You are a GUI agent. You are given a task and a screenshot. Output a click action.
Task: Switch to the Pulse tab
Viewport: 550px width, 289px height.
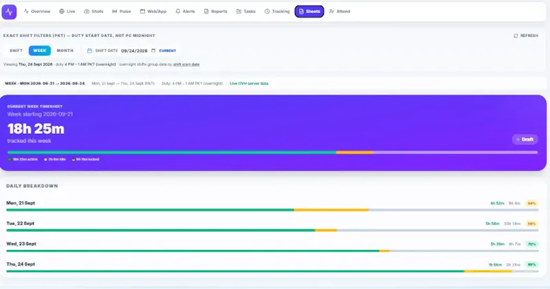(x=122, y=12)
